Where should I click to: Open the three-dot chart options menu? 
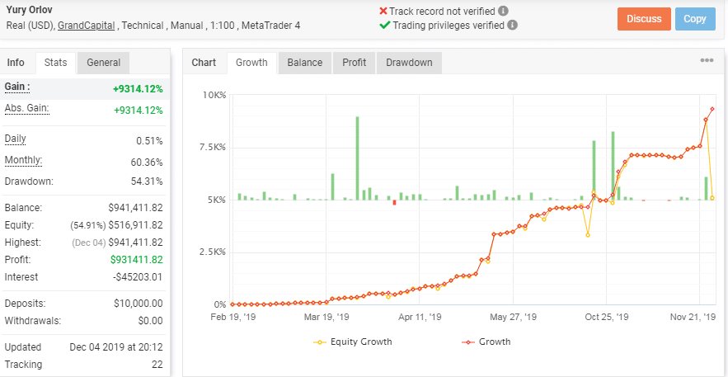pyautogui.click(x=707, y=60)
